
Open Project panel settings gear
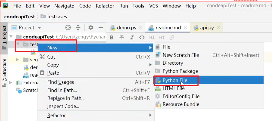91,27
